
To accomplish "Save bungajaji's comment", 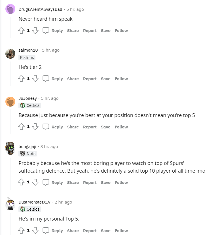I will 105,182.
